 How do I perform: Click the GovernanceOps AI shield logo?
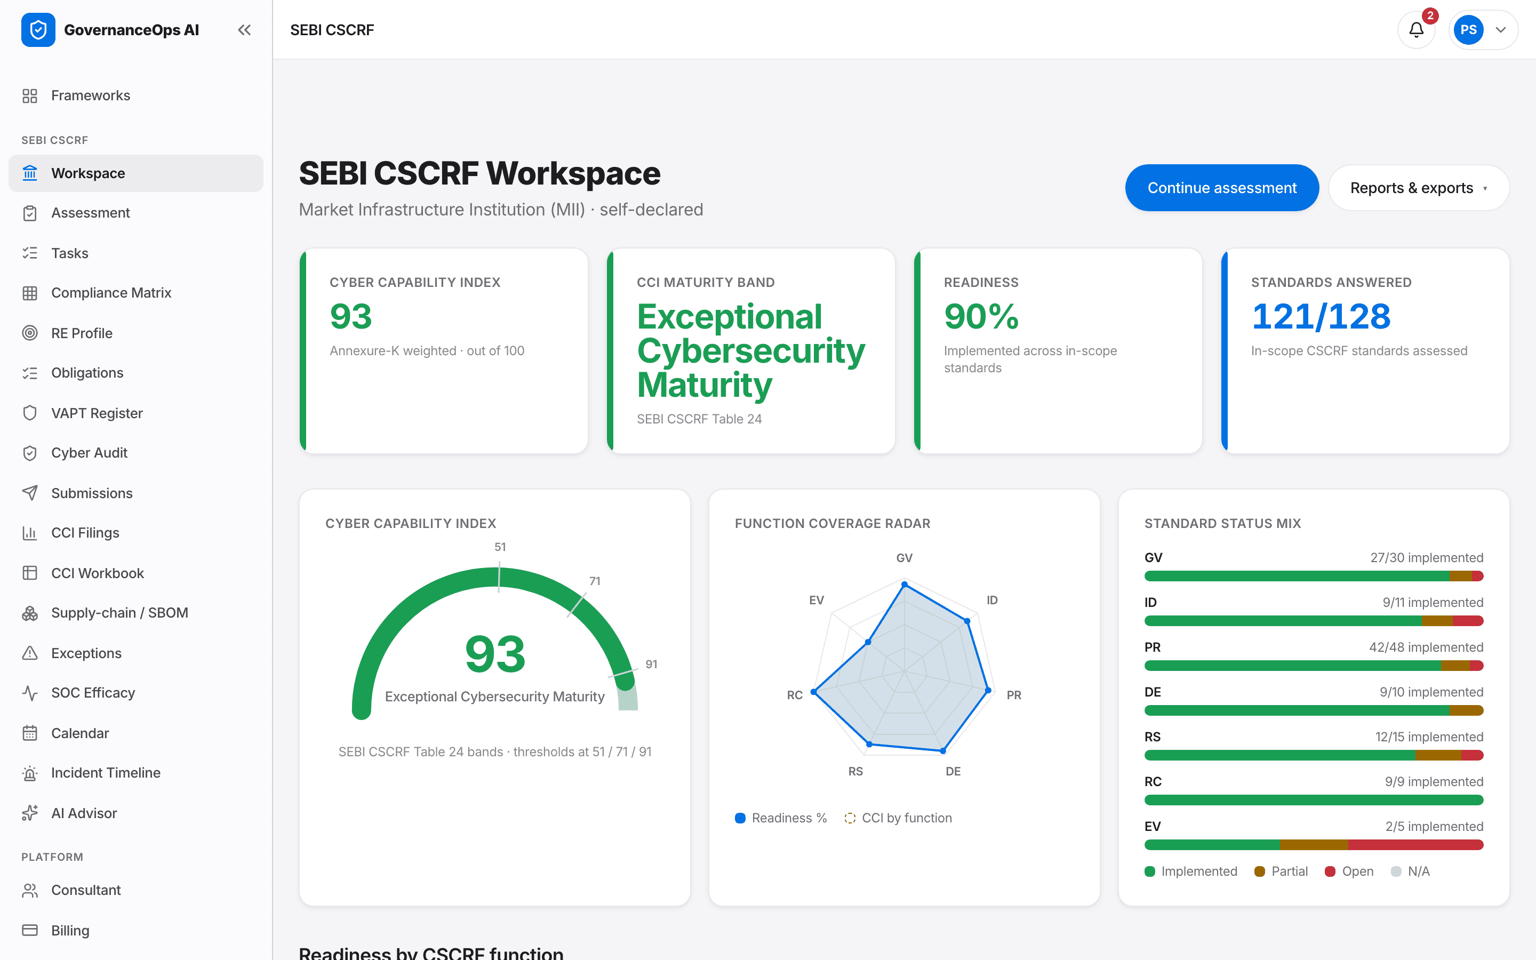(38, 30)
